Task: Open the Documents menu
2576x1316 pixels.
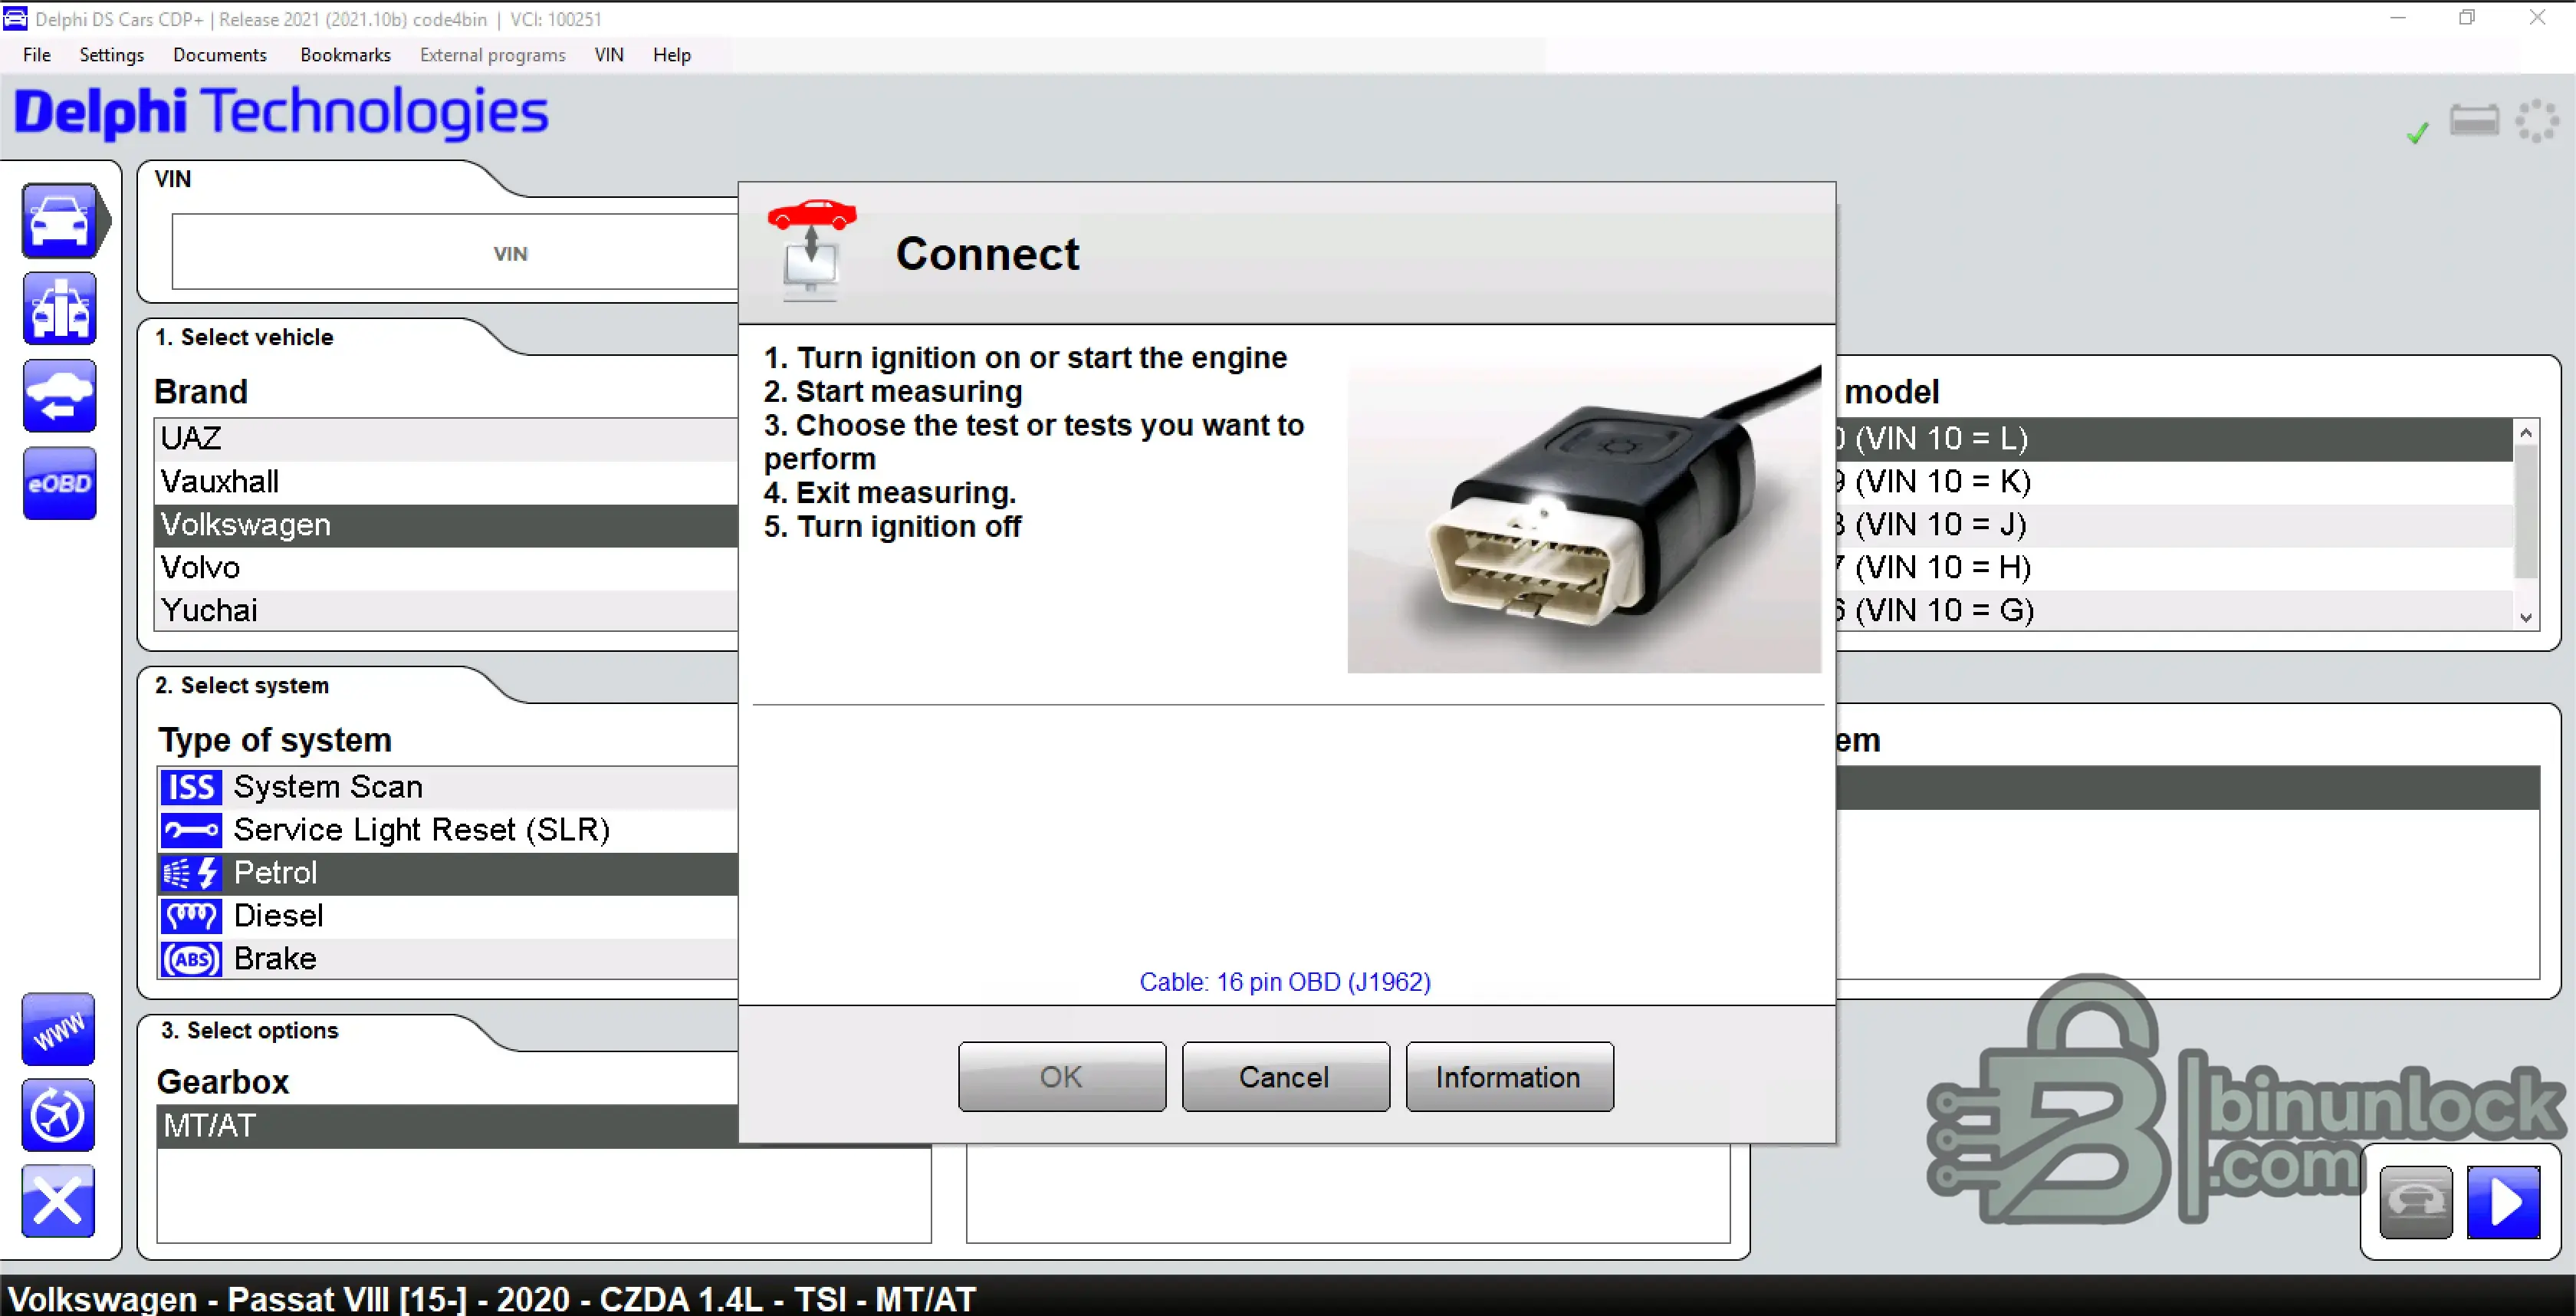Action: (x=220, y=55)
